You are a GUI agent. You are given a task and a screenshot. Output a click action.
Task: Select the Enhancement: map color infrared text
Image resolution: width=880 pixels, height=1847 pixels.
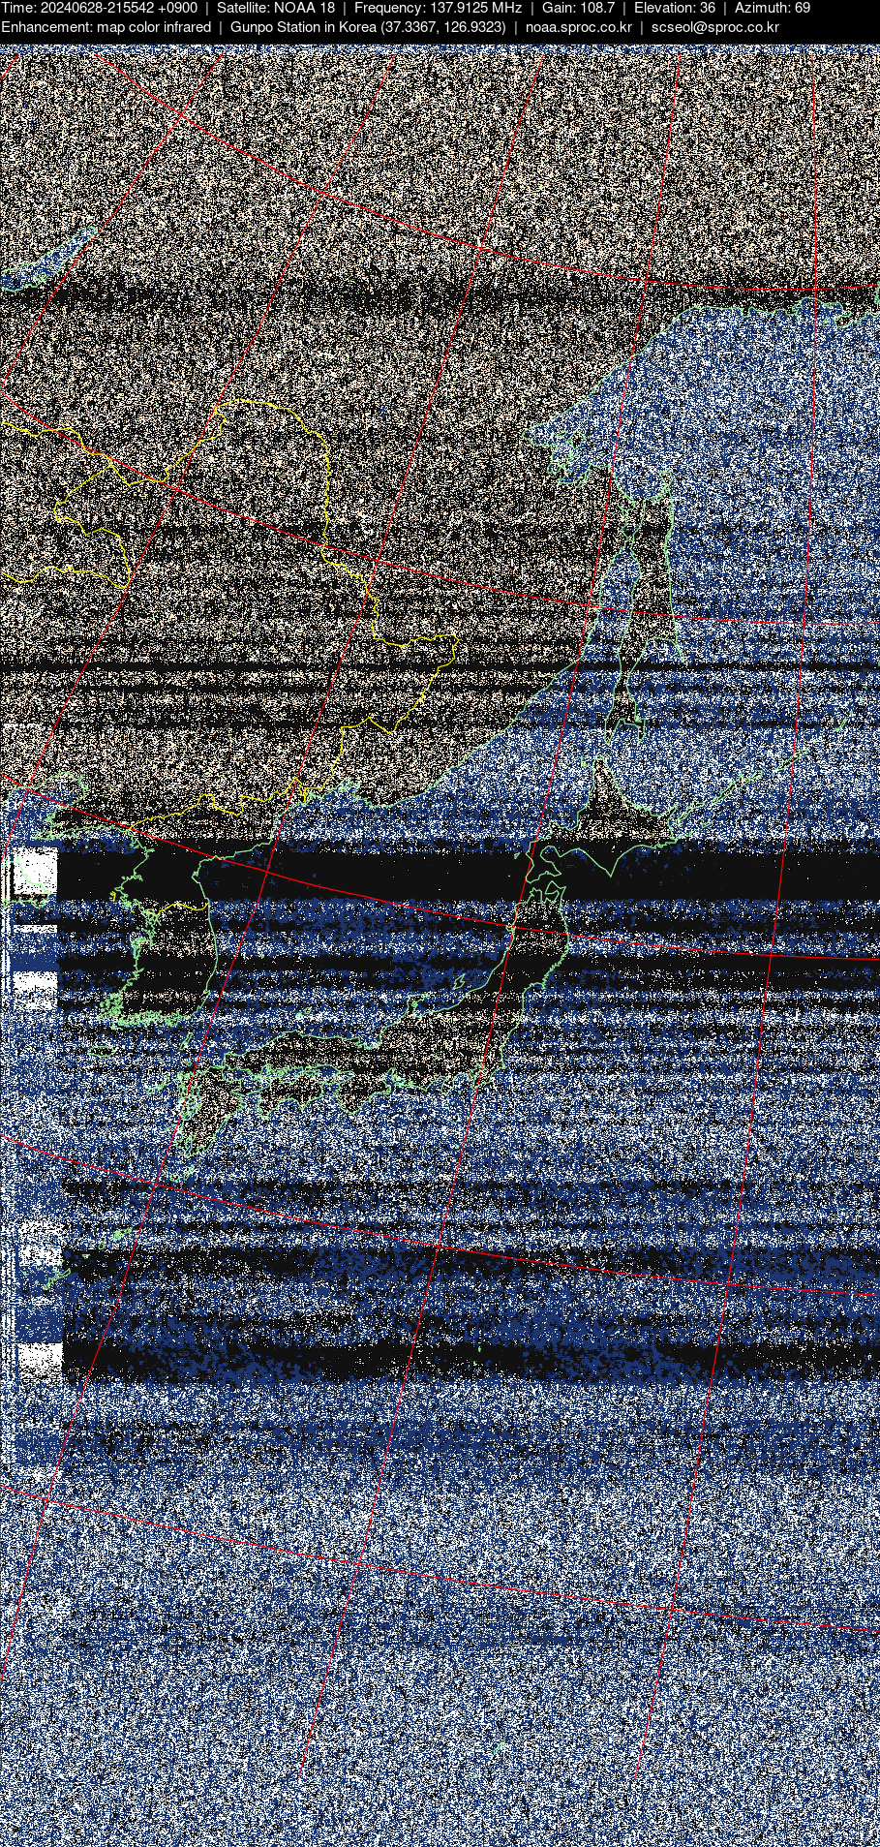(106, 27)
